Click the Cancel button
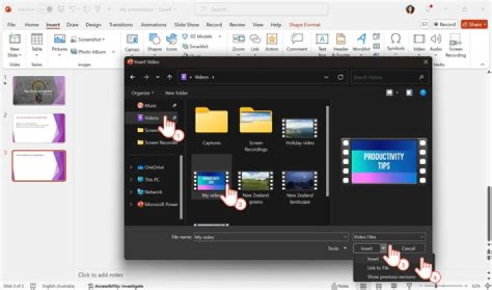The image size is (492, 290). pyautogui.click(x=409, y=248)
